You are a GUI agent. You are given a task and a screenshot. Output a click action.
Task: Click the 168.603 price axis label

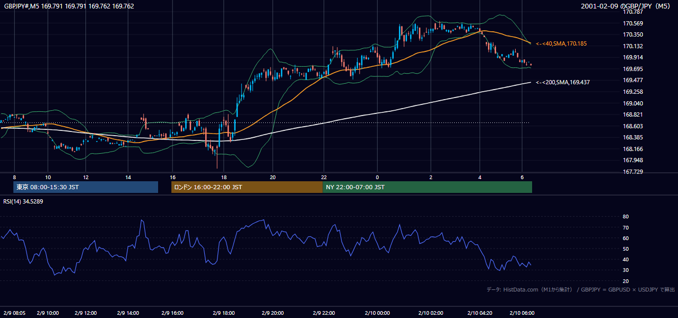click(x=633, y=126)
